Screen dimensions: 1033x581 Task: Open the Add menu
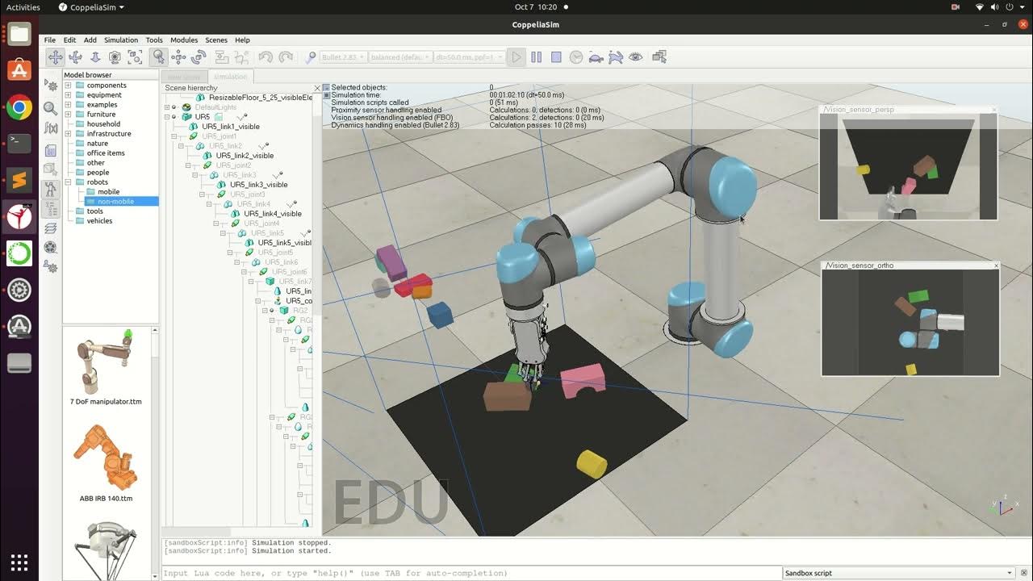pos(90,40)
